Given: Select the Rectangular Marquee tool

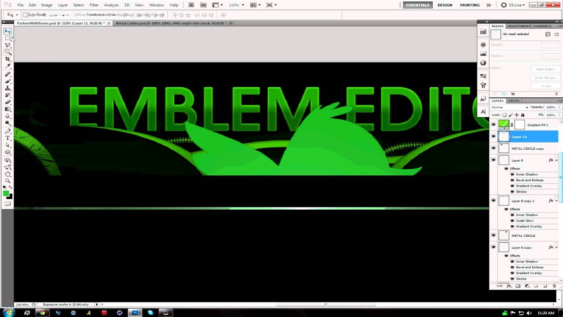Looking at the screenshot, I should (x=7, y=38).
